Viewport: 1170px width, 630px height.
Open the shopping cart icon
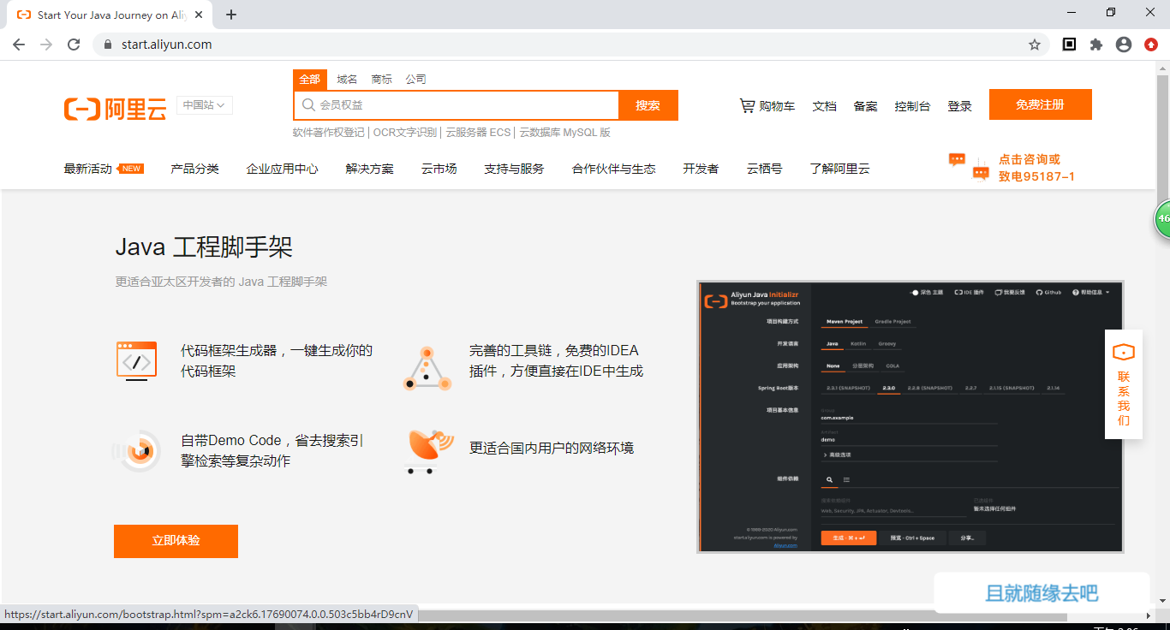(747, 105)
